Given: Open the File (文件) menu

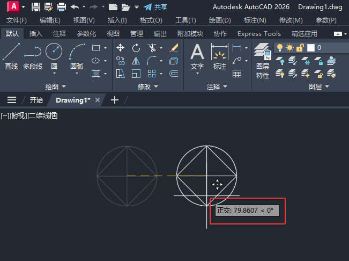Looking at the screenshot, I should (17, 20).
